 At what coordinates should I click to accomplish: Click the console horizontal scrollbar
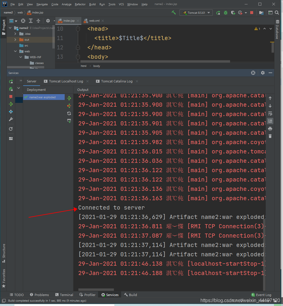[96, 289]
